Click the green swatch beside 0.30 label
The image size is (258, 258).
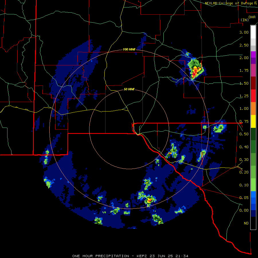253,159
